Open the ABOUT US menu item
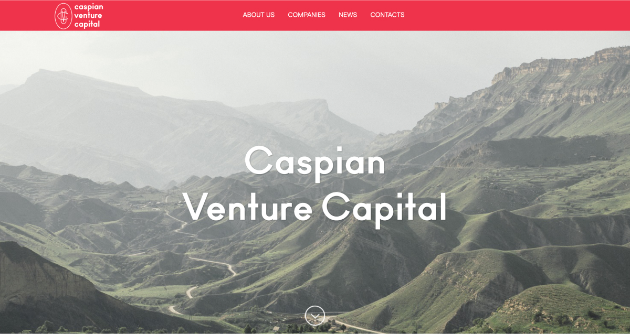The image size is (630, 334). 258,15
